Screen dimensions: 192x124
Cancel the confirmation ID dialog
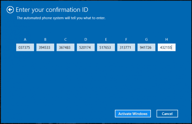coord(167,114)
